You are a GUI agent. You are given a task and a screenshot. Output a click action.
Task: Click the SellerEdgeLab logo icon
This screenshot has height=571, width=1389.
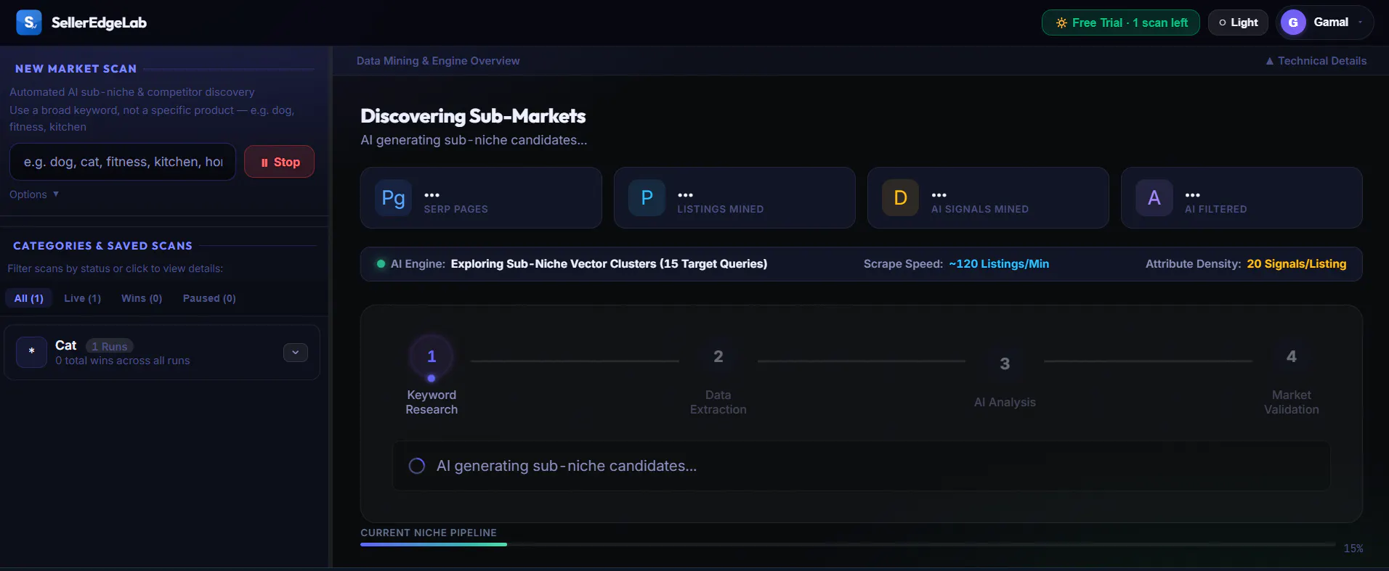pyautogui.click(x=29, y=22)
